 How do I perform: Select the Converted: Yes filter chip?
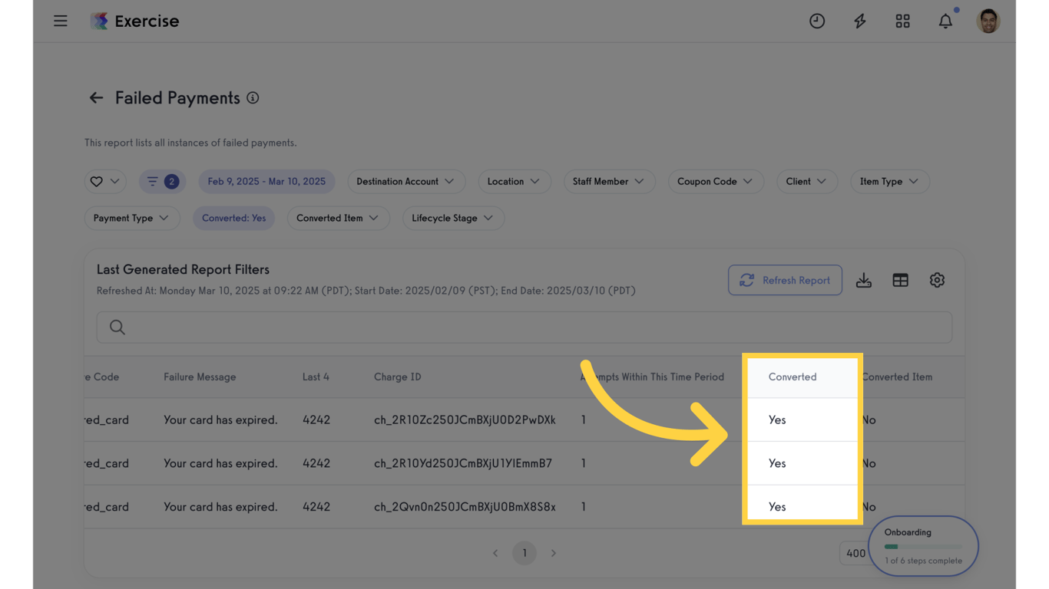(233, 218)
